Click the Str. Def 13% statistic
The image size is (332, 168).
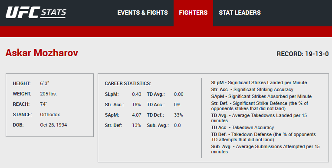(x=136, y=125)
